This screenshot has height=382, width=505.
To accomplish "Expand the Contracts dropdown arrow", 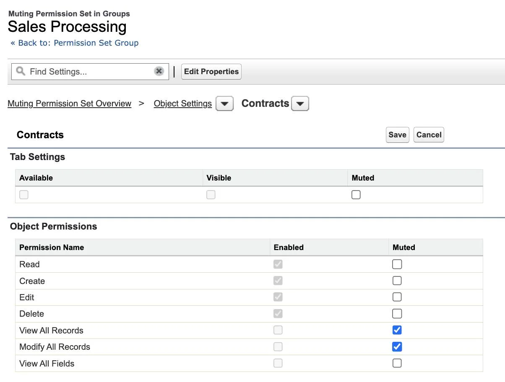I will [300, 104].
